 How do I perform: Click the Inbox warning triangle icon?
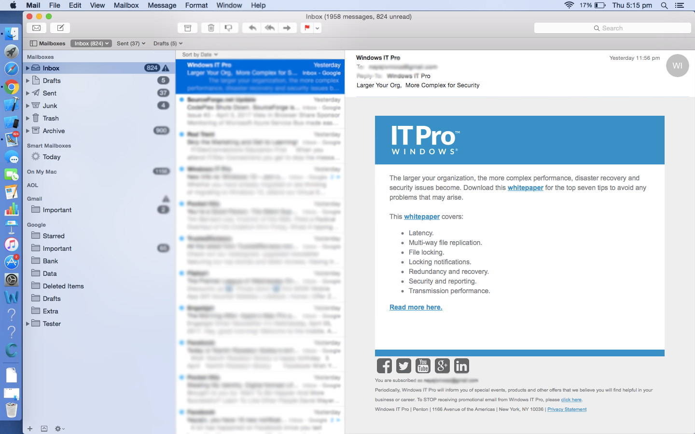(x=166, y=68)
